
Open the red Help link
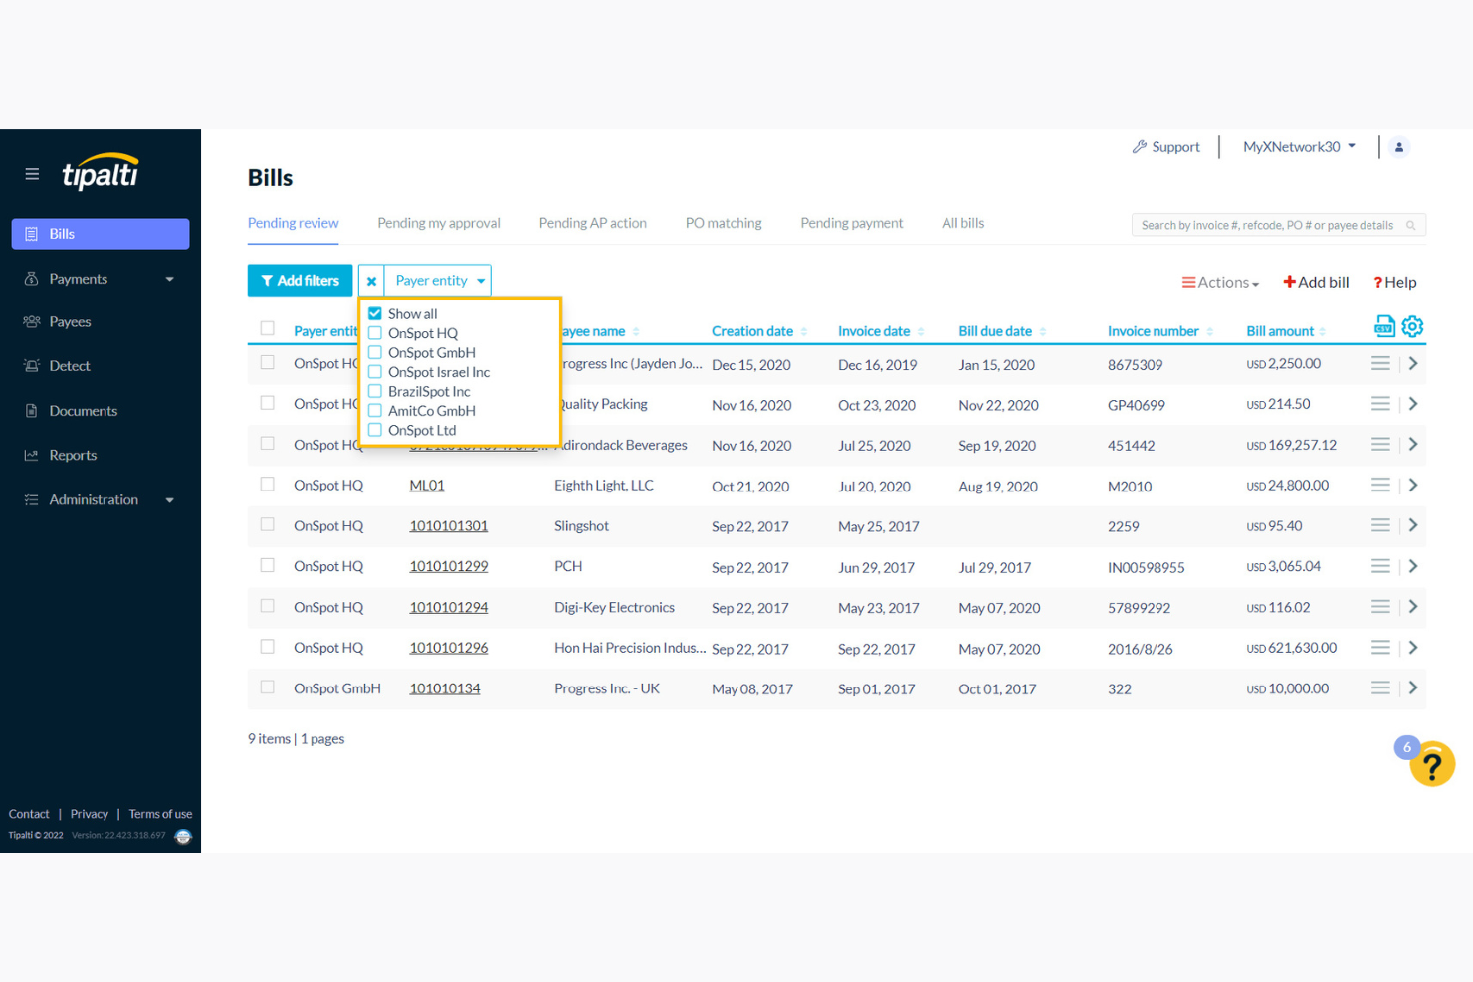1395,283
